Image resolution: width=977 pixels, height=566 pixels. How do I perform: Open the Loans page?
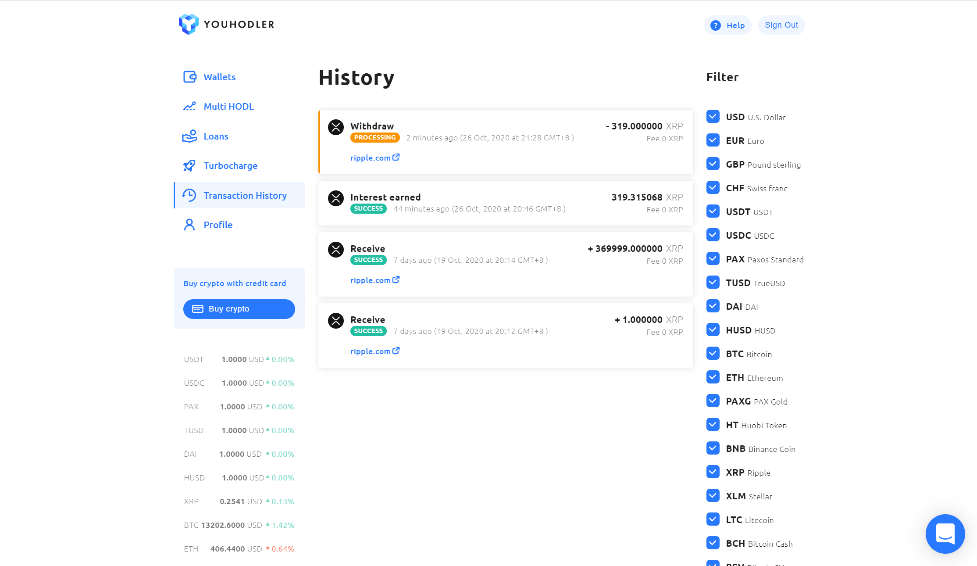239,136
